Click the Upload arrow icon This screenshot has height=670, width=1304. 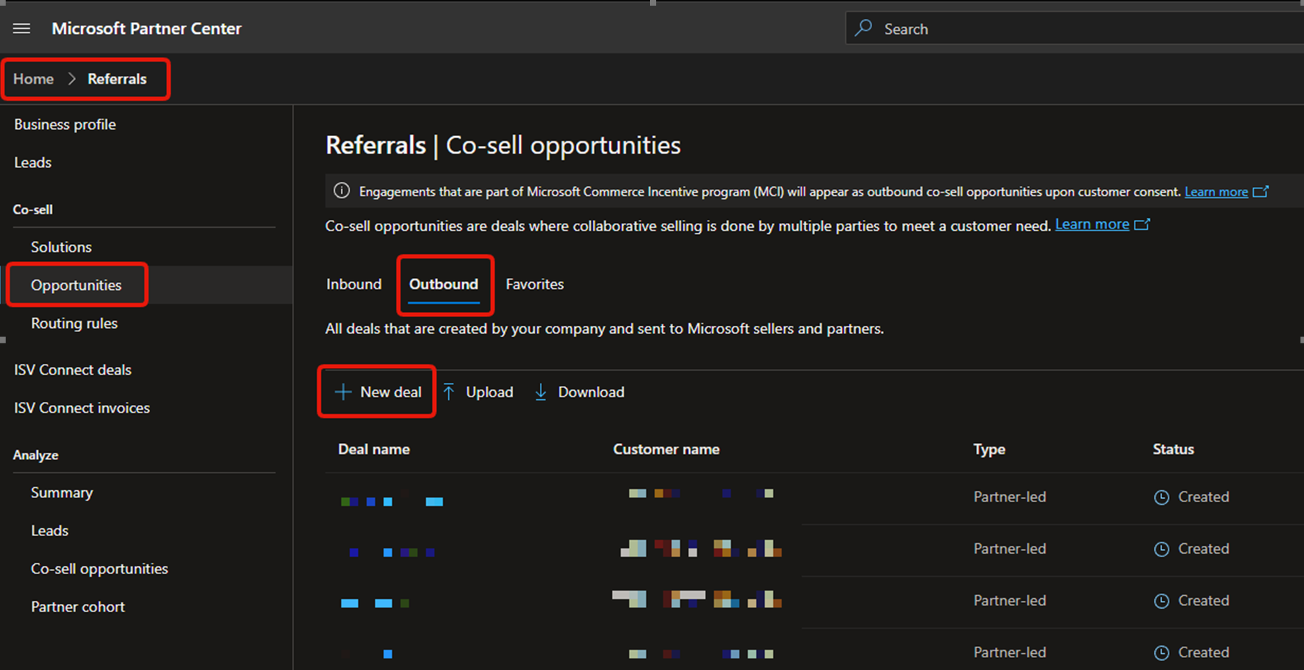coord(449,391)
